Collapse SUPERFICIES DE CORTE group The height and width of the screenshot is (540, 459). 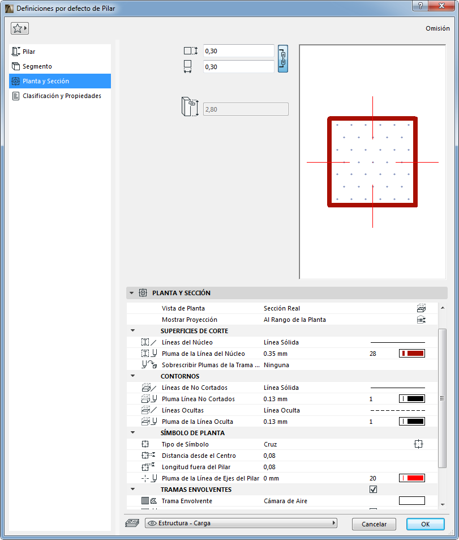[x=133, y=330]
